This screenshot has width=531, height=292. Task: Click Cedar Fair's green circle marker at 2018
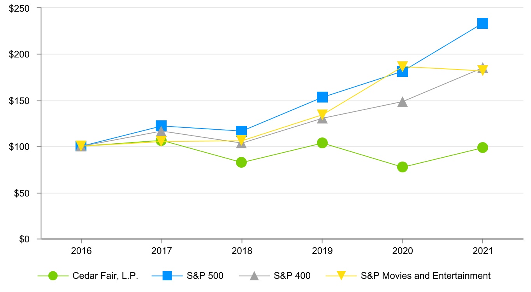tap(241, 162)
